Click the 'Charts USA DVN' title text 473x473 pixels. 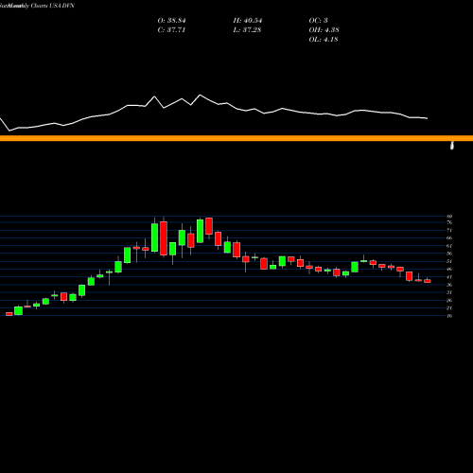pyautogui.click(x=53, y=6)
